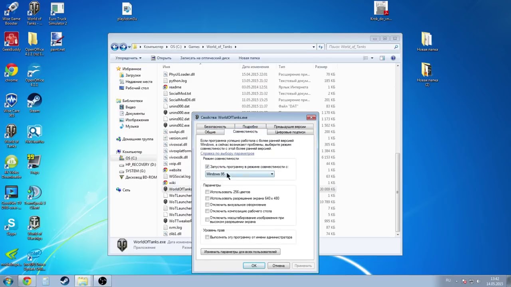Open the Windows 95 compatibility dropdown
This screenshot has width=511, height=287.
click(x=240, y=174)
